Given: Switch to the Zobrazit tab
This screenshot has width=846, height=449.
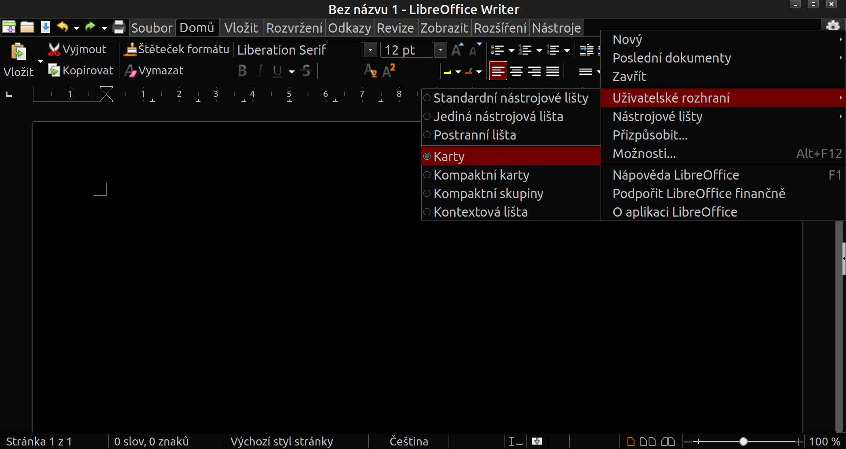Looking at the screenshot, I should [444, 28].
